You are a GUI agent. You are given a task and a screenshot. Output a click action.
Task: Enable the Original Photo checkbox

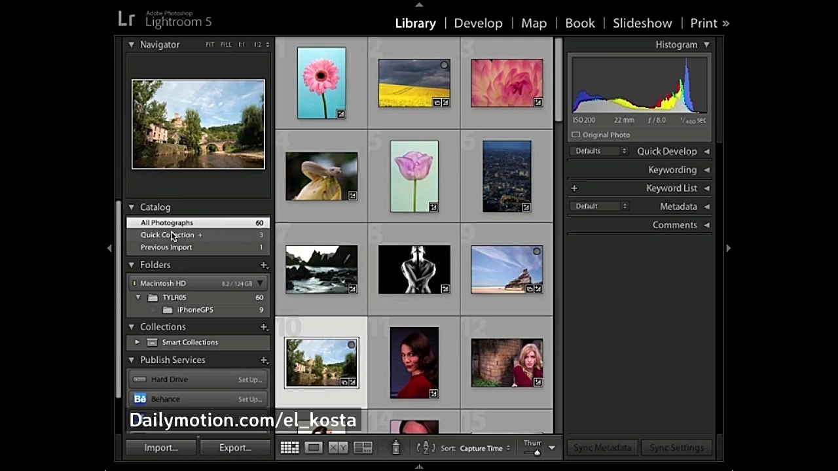(576, 135)
